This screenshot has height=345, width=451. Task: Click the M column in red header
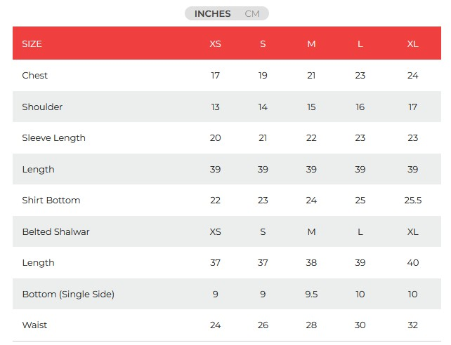pos(311,43)
